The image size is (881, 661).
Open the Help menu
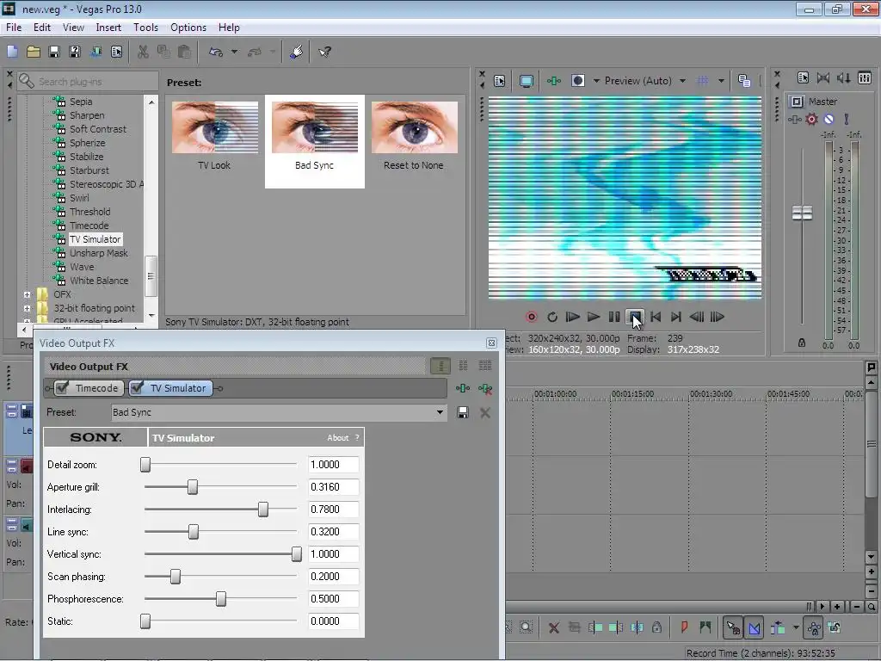click(x=229, y=27)
